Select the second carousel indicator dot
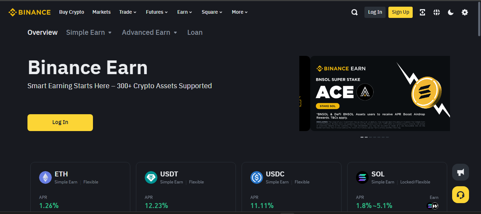481x214 pixels. point(366,137)
